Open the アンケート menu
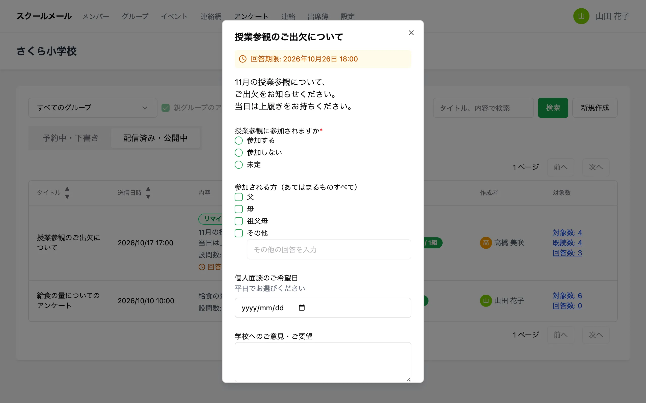 [x=251, y=17]
